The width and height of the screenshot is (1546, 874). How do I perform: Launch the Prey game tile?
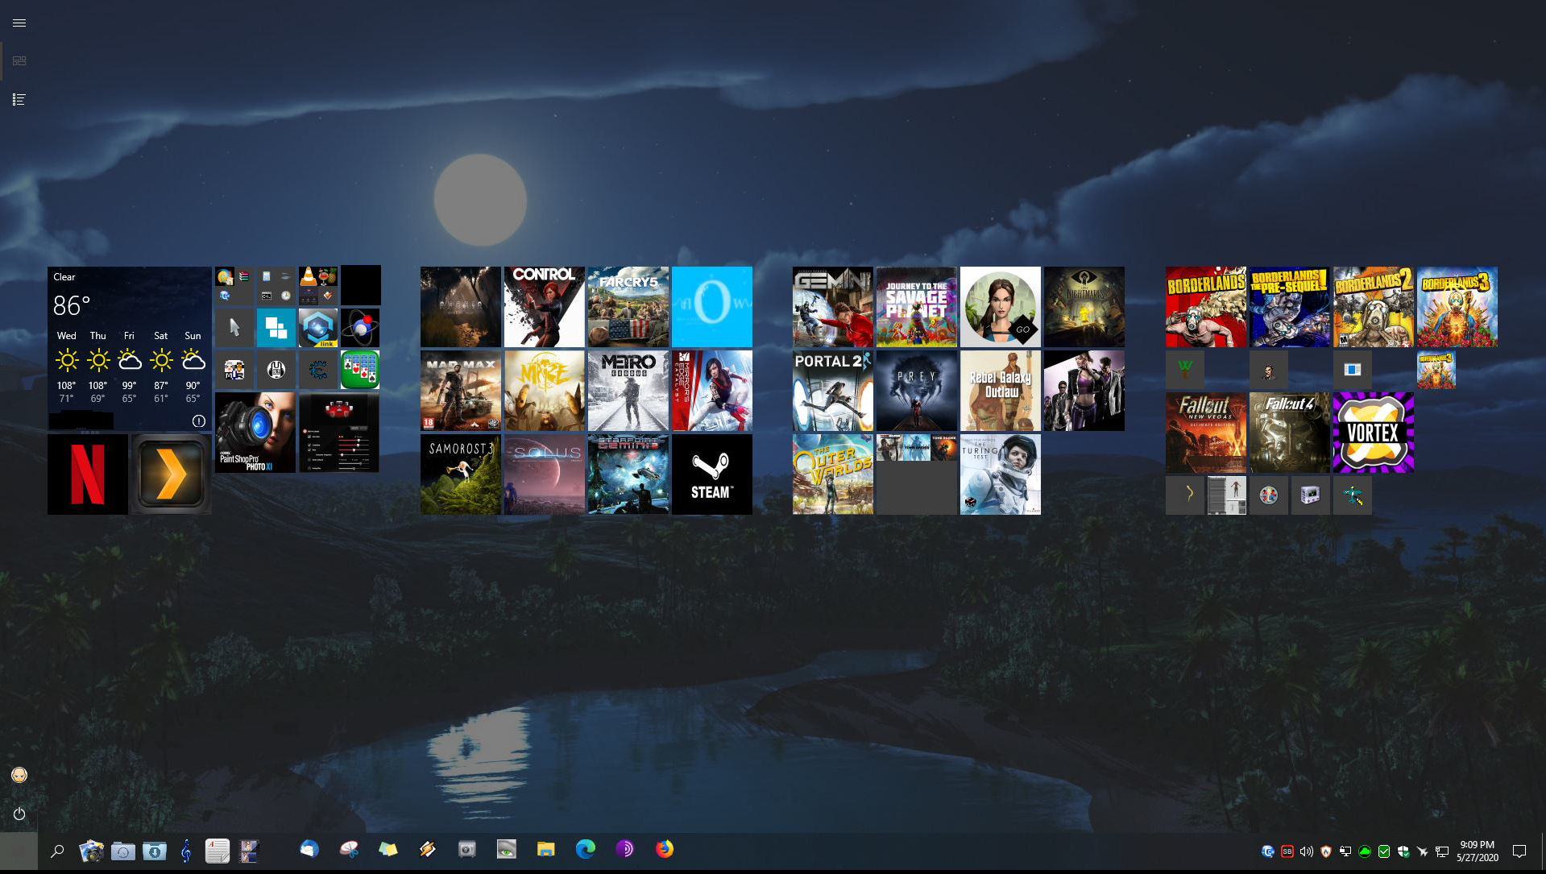tap(917, 391)
